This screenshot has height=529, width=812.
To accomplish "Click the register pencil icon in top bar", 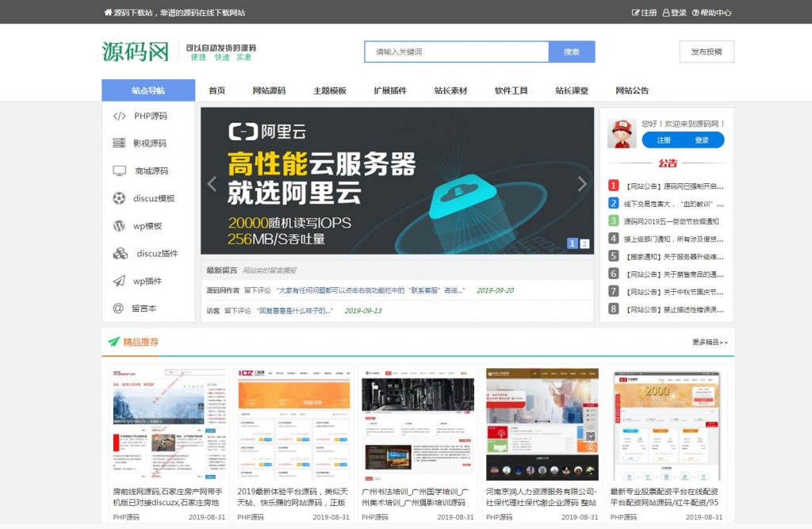I will 635,13.
